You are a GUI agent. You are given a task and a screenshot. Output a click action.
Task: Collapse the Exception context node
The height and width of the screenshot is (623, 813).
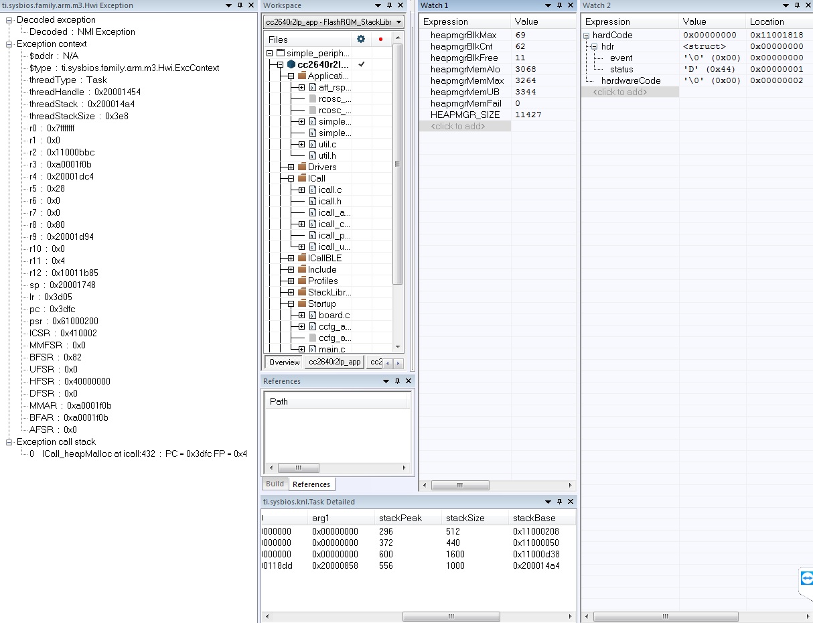[9, 44]
